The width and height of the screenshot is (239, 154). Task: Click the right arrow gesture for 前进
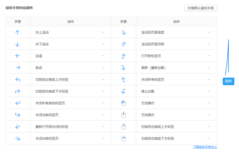tap(18, 67)
